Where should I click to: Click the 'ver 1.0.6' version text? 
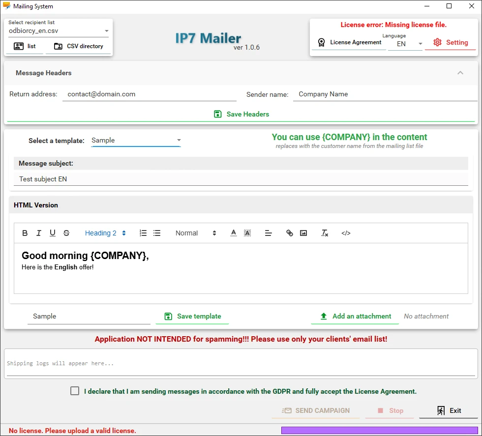click(x=246, y=47)
